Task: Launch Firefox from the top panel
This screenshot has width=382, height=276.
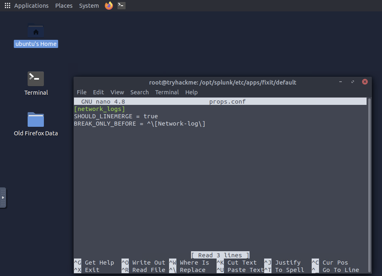Action: pyautogui.click(x=108, y=5)
